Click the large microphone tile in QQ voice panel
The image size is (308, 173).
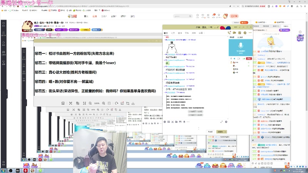click(241, 47)
